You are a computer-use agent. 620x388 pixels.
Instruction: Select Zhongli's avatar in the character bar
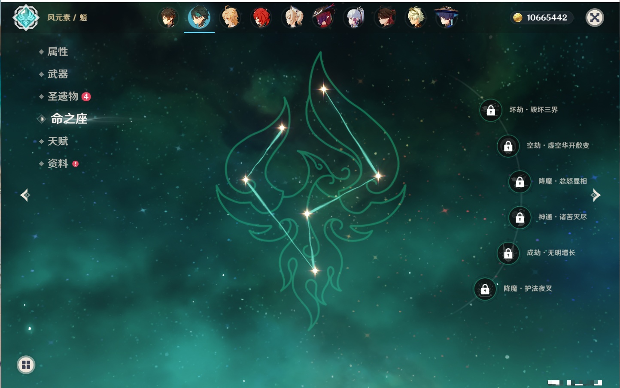tap(168, 18)
